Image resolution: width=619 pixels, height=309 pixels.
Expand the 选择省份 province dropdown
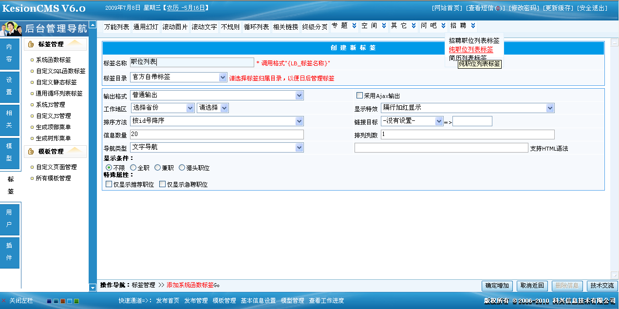click(189, 108)
